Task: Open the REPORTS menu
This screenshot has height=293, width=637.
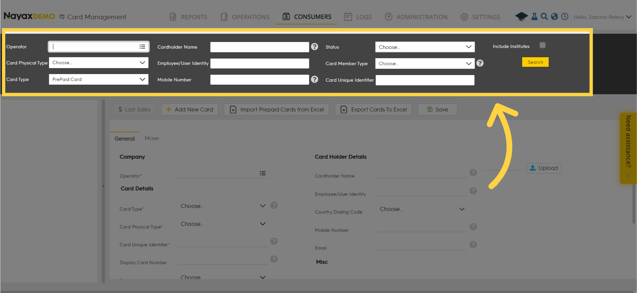Action: point(188,17)
